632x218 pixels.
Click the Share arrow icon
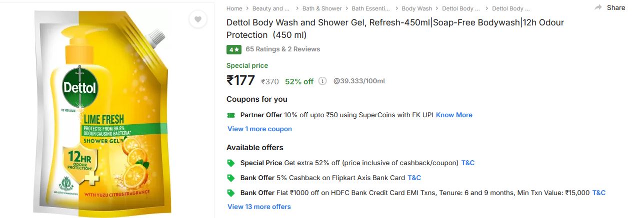tap(598, 7)
